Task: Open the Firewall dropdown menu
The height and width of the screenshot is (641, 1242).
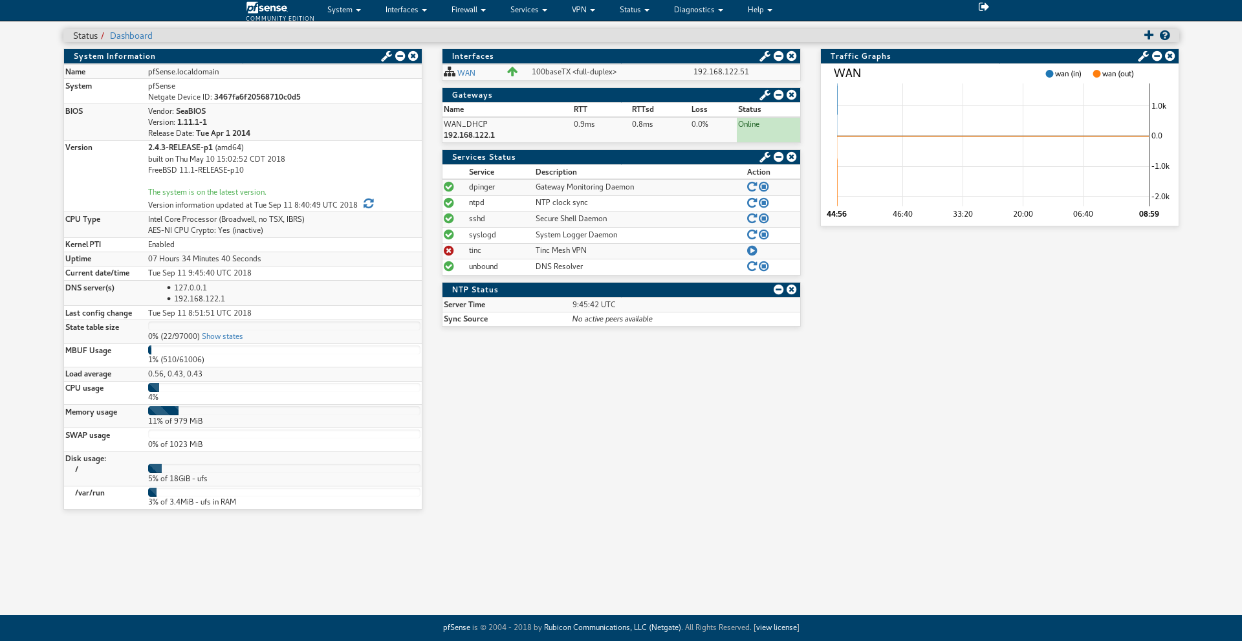Action: (x=468, y=10)
